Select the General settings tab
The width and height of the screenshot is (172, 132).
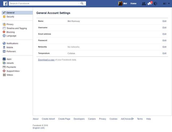(x=17, y=13)
